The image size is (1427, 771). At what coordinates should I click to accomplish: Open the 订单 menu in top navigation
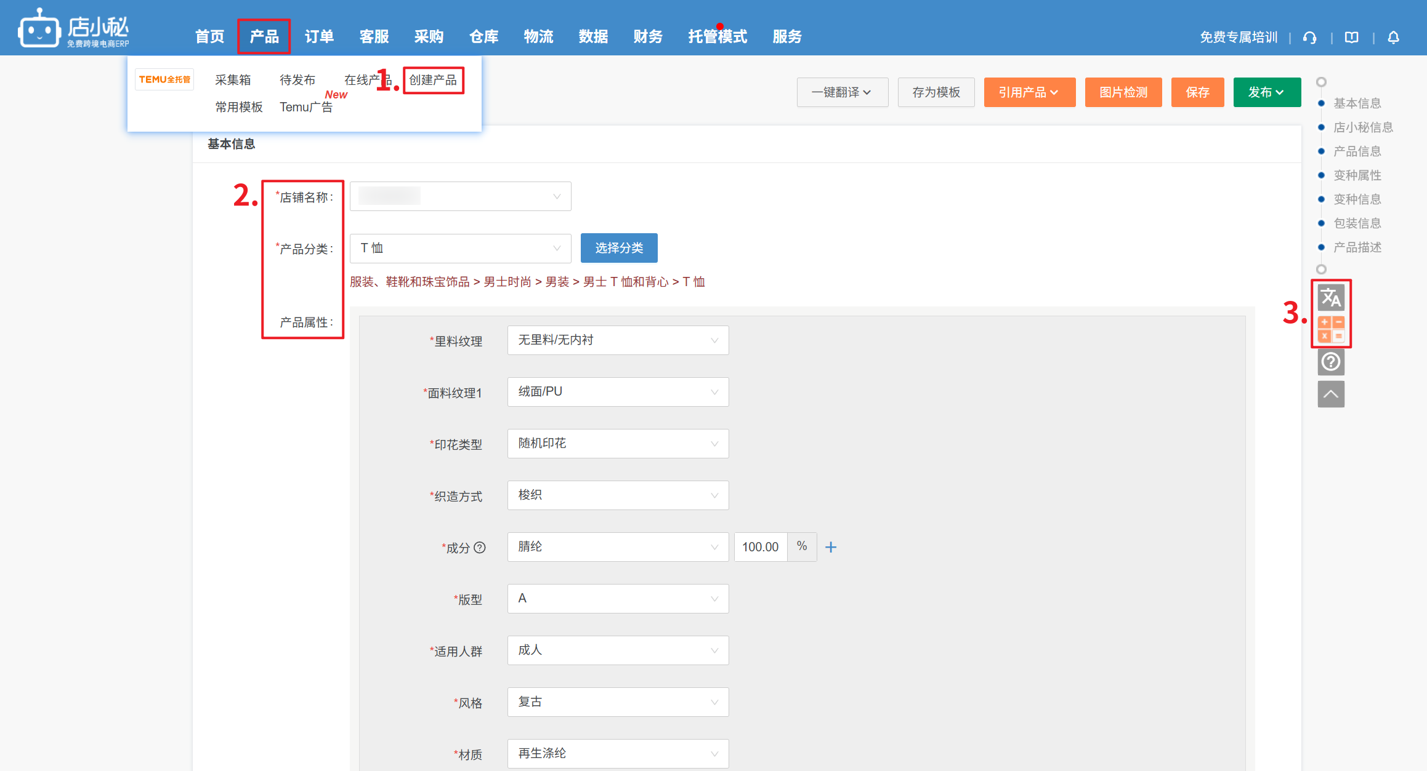click(x=319, y=37)
